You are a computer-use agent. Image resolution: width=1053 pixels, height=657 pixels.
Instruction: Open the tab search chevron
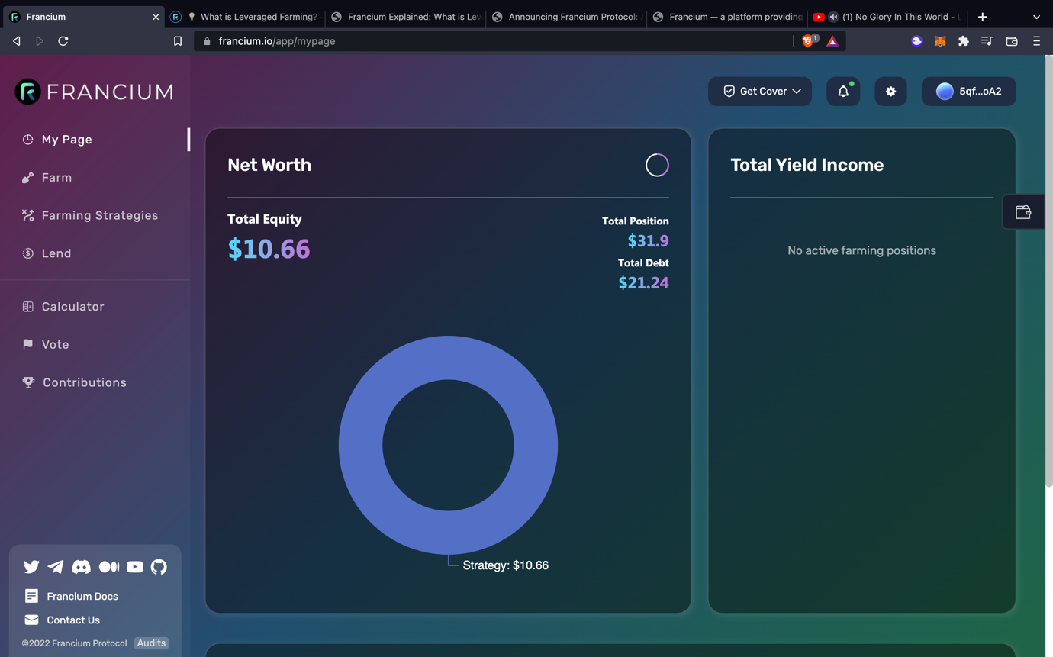(1036, 17)
